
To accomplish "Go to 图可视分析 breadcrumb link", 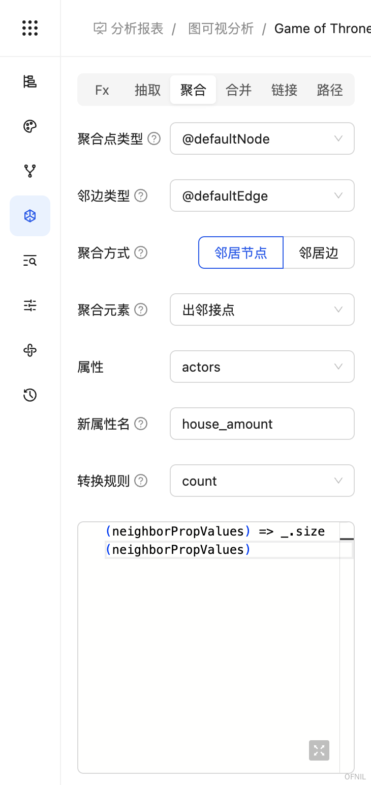I will [221, 29].
